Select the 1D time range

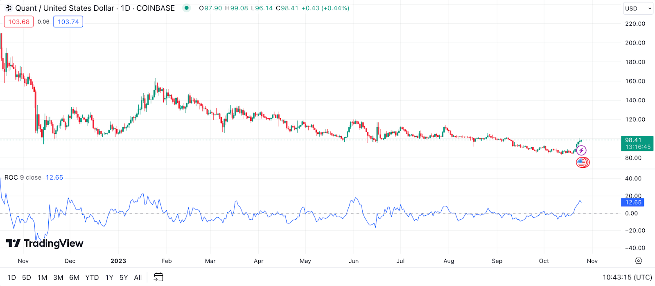coord(11,277)
